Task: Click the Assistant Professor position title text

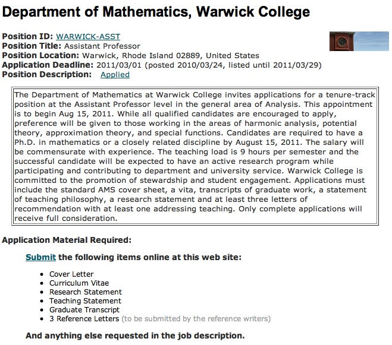Action: point(101,46)
